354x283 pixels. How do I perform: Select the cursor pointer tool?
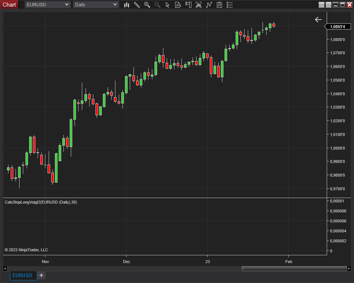point(168,5)
